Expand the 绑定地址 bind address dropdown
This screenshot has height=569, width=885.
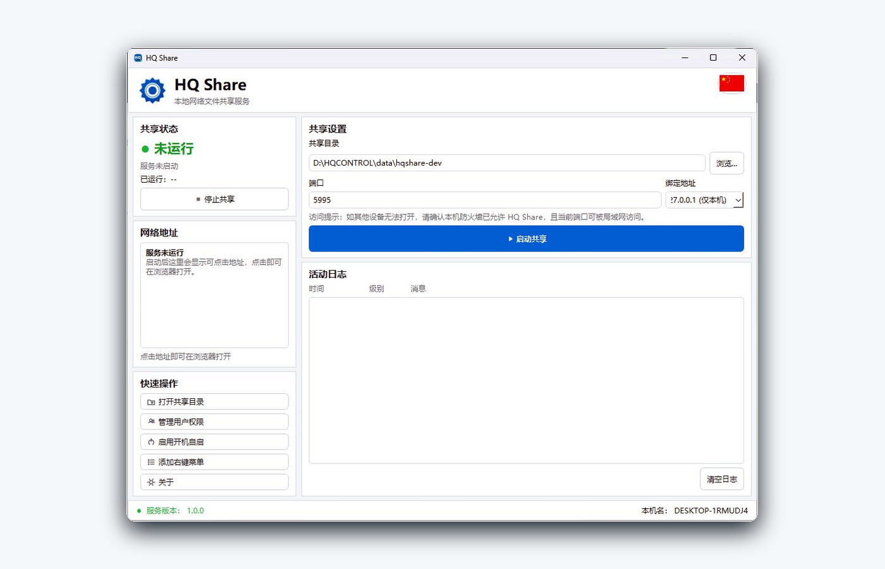click(x=704, y=200)
